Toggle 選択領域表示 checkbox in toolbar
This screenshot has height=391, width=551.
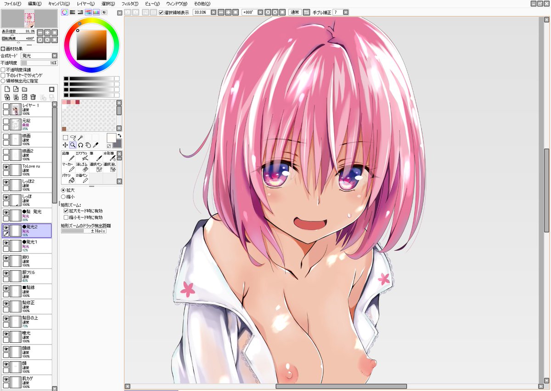(x=161, y=12)
